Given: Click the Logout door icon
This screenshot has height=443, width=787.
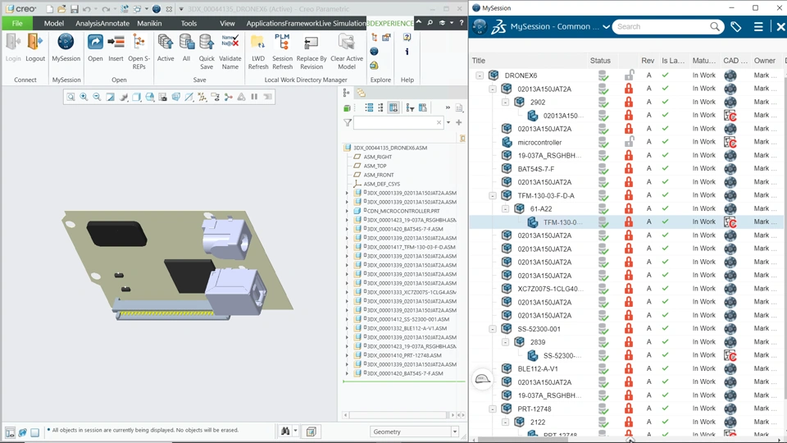Looking at the screenshot, I should coord(34,42).
